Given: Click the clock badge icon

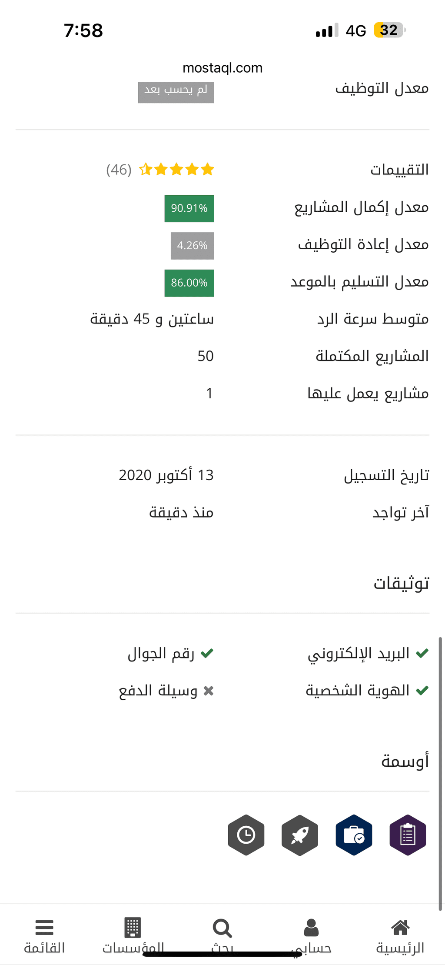Looking at the screenshot, I should [x=246, y=835].
